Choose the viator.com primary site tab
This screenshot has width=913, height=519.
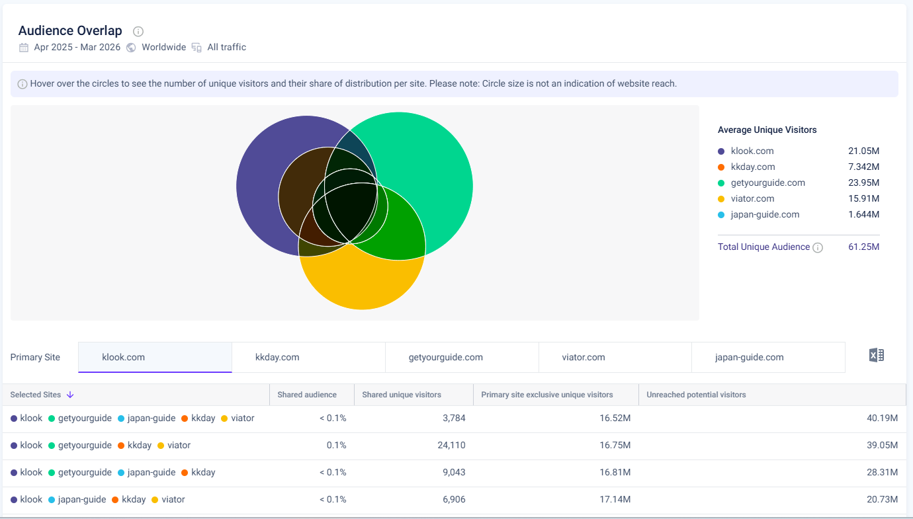(x=615, y=357)
